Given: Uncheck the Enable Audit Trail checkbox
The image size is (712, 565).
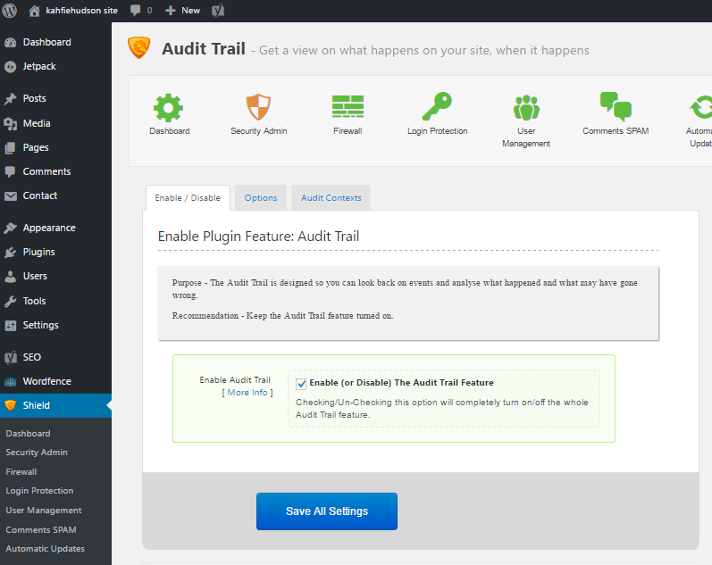Looking at the screenshot, I should (301, 384).
